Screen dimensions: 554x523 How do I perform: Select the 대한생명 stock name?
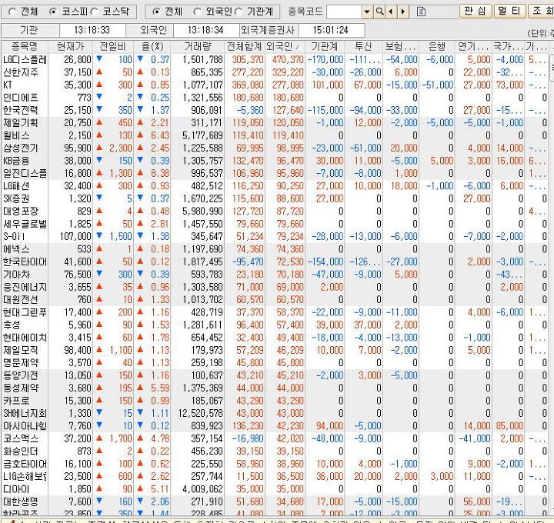(x=20, y=501)
